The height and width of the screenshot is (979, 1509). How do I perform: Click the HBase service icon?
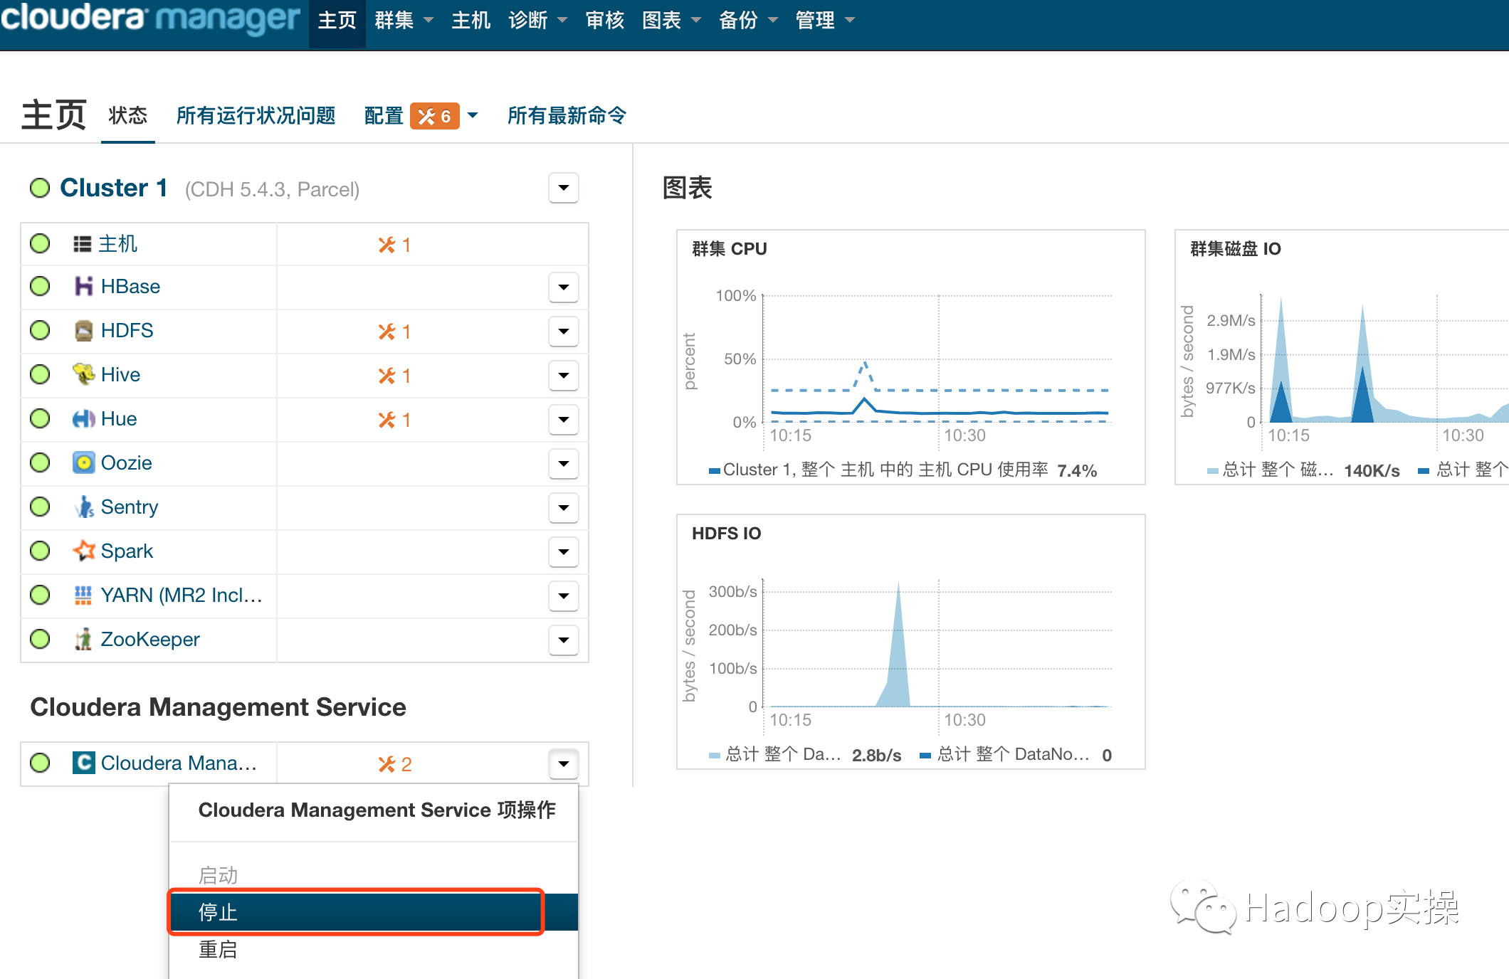[83, 286]
